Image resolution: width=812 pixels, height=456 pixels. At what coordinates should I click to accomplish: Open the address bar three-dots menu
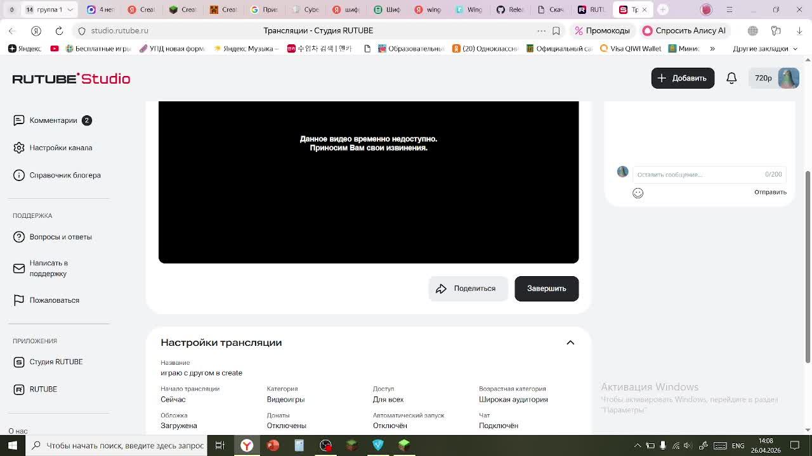pos(541,30)
